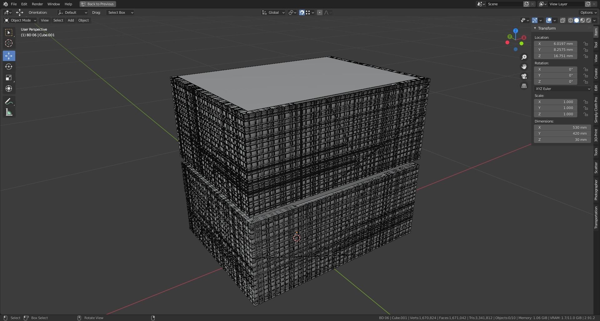The height and width of the screenshot is (321, 600).
Task: Switch to Wireframe viewport shading
Action: [571, 20]
